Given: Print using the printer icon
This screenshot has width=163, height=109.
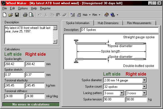Looking at the screenshot, I should pos(25,15).
